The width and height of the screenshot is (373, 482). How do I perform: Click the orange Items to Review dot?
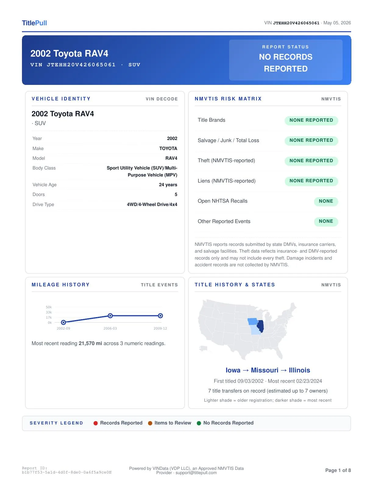pyautogui.click(x=150, y=423)
